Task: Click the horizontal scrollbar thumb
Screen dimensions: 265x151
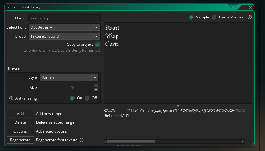Action: click(x=131, y=142)
